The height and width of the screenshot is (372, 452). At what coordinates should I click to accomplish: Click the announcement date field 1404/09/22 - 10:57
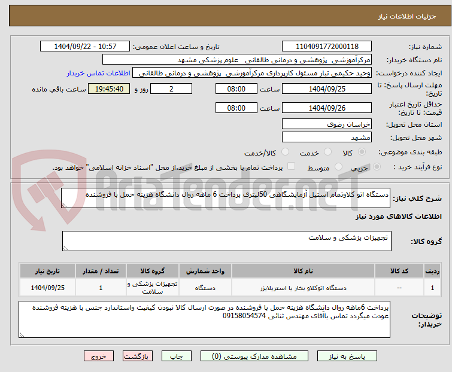pyautogui.click(x=85, y=47)
